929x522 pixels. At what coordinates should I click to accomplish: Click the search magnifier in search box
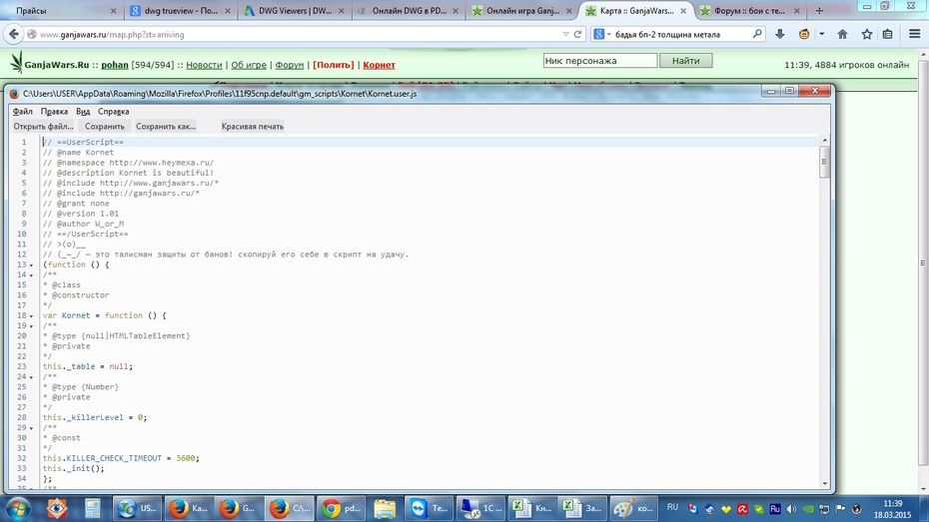757,34
